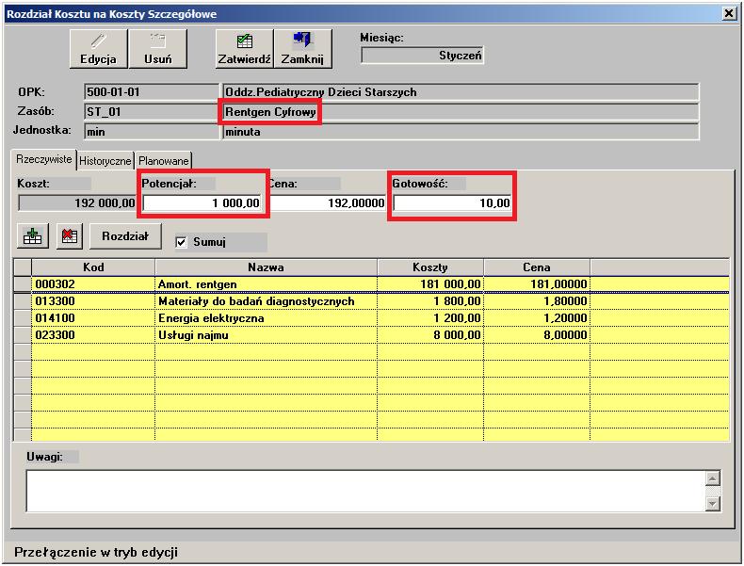The width and height of the screenshot is (744, 566).
Task: Click the Zatwierdź approve button
Action: click(244, 49)
